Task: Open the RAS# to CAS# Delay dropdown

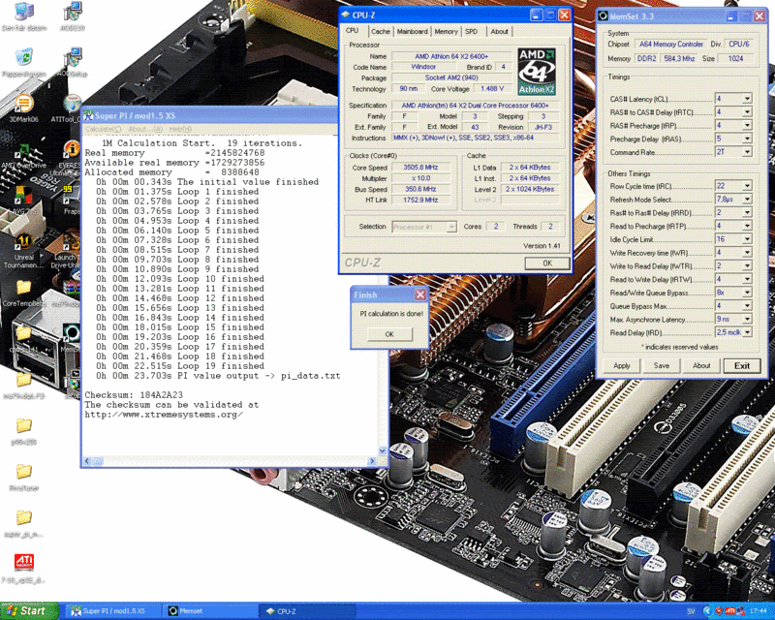Action: (x=747, y=111)
